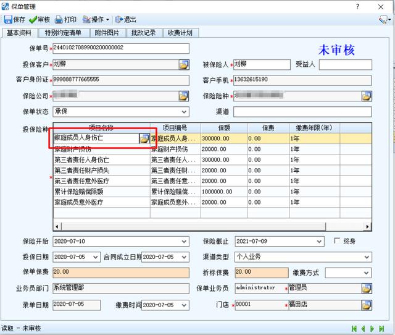Expand the 保单状态 dropdown showing 承保
The width and height of the screenshot is (395, 335).
184,112
